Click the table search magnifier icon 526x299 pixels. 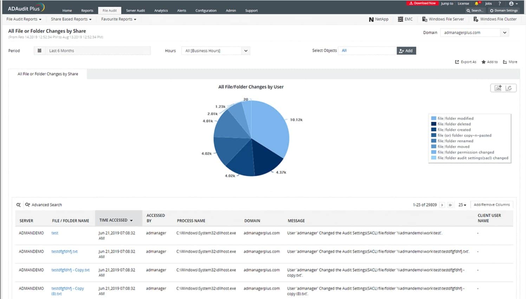click(x=18, y=205)
